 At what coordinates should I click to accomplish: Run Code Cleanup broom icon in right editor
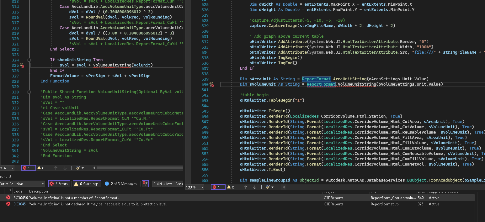pos(269,187)
